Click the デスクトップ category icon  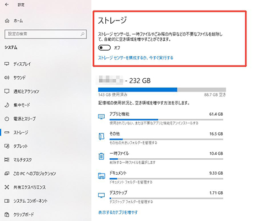coord(101,195)
